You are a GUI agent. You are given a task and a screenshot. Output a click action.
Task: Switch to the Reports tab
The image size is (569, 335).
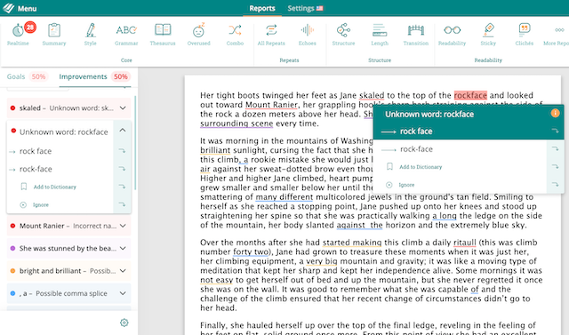pyautogui.click(x=262, y=8)
